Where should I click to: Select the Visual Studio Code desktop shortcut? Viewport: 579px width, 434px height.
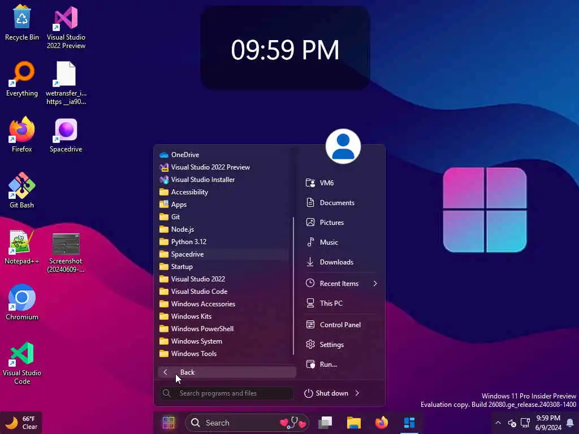tap(22, 363)
